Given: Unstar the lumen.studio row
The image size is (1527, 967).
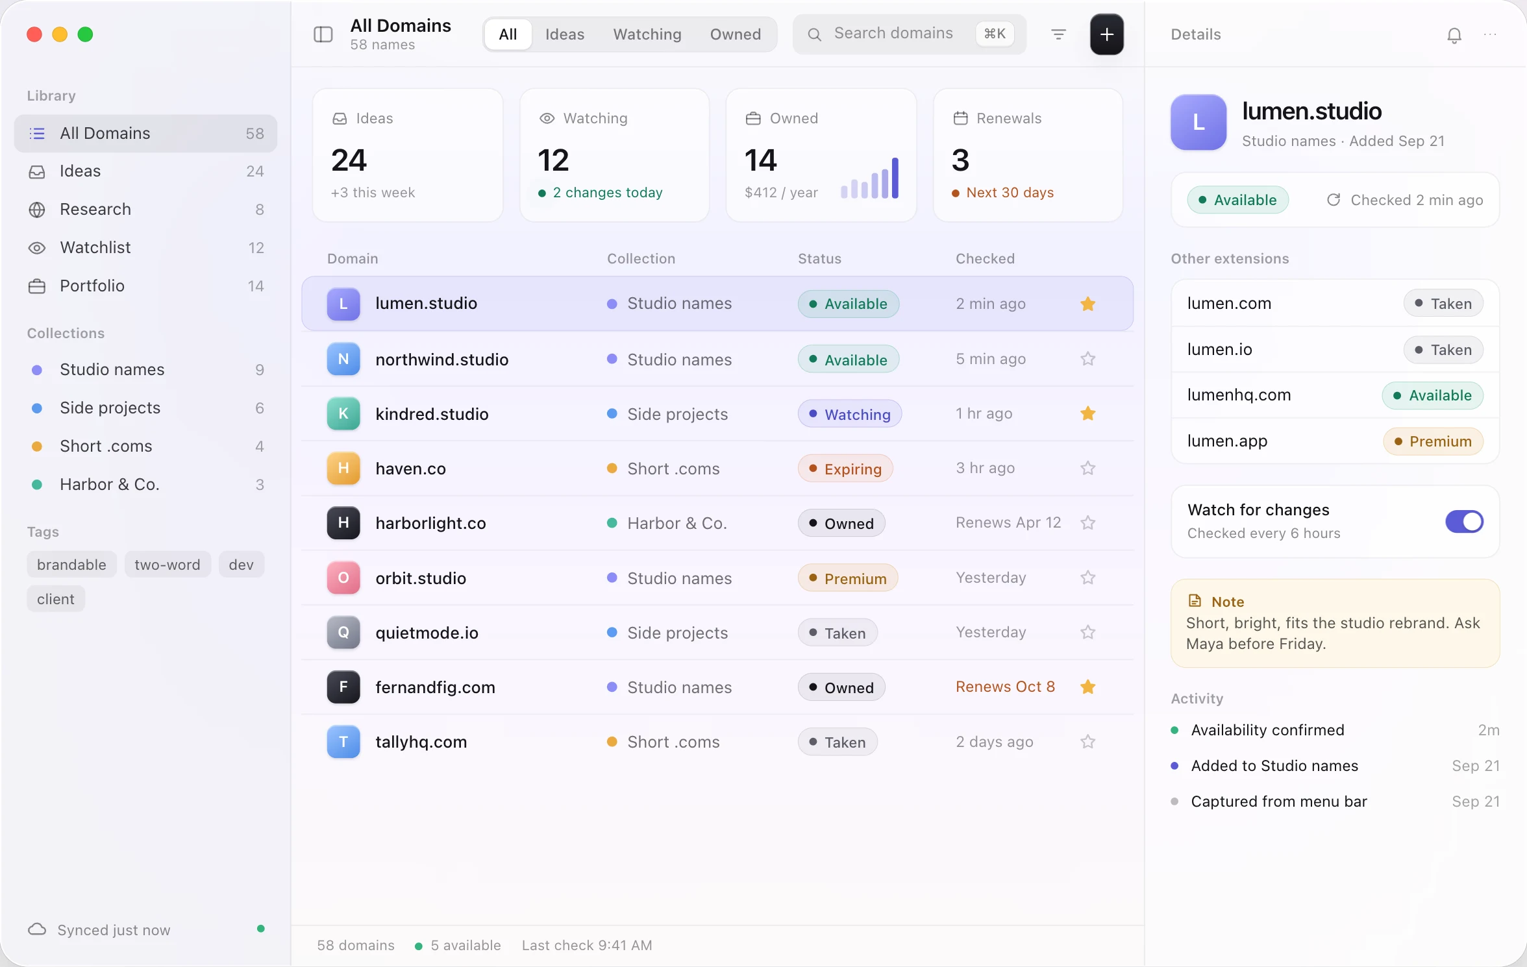Looking at the screenshot, I should coord(1088,304).
